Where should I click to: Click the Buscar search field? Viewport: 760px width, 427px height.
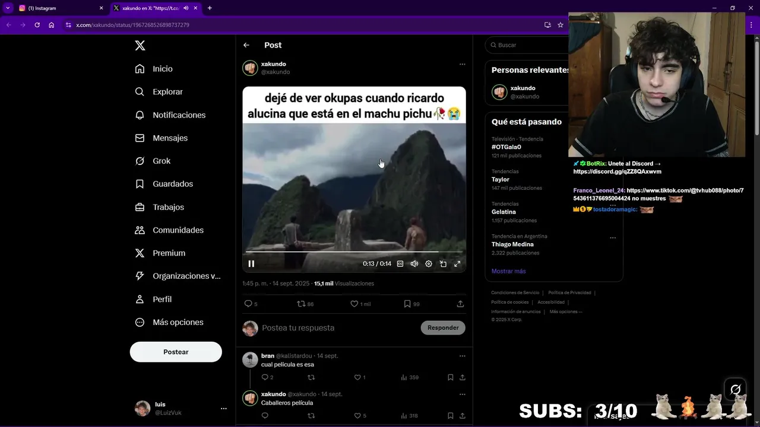point(527,45)
